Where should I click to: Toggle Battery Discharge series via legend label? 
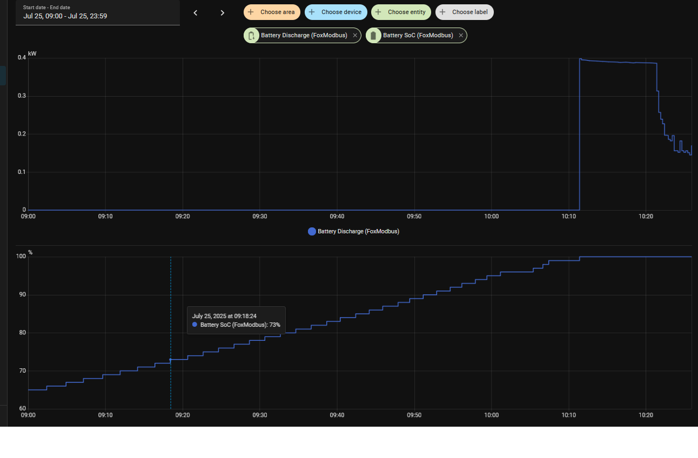click(358, 231)
